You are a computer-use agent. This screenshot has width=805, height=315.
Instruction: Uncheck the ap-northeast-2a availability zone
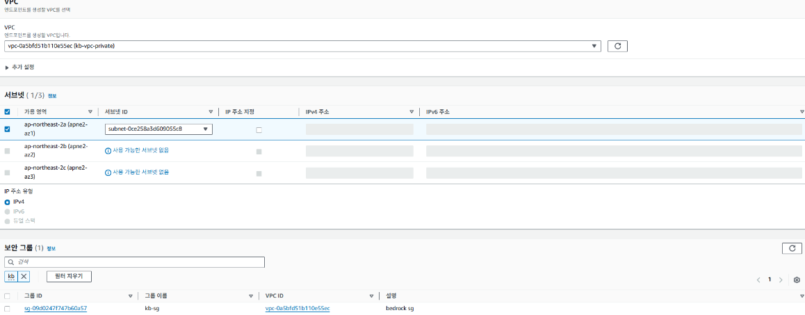pos(8,129)
